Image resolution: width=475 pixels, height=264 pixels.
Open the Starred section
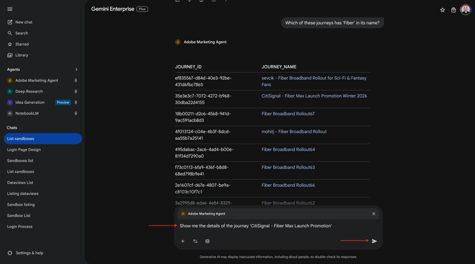pos(18,44)
